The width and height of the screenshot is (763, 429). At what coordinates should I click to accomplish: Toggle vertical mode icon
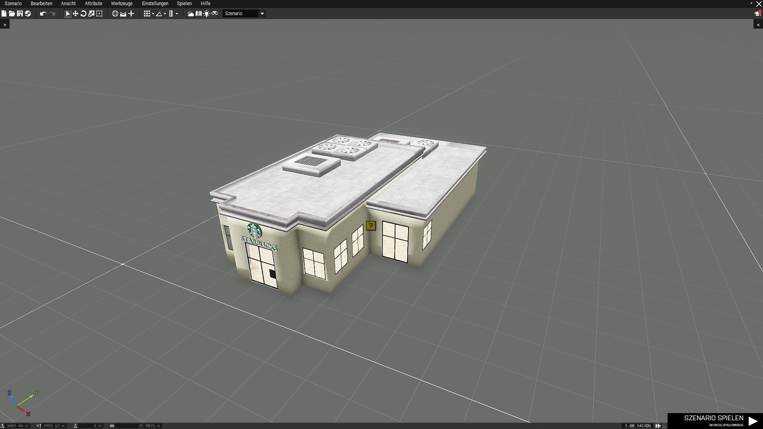[131, 14]
